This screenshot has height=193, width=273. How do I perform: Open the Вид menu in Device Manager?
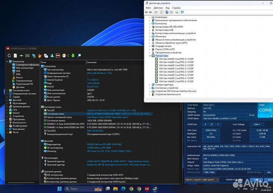click(x=168, y=8)
